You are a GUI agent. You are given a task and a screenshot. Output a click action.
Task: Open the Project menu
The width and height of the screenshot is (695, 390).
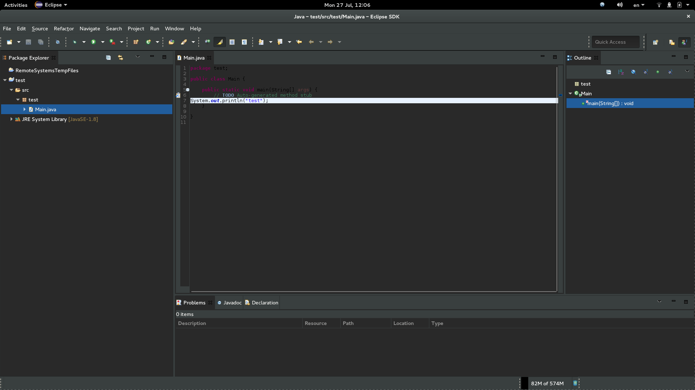(x=136, y=29)
